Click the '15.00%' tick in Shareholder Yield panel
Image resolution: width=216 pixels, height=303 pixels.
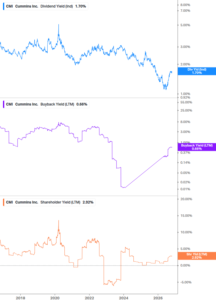186,216
